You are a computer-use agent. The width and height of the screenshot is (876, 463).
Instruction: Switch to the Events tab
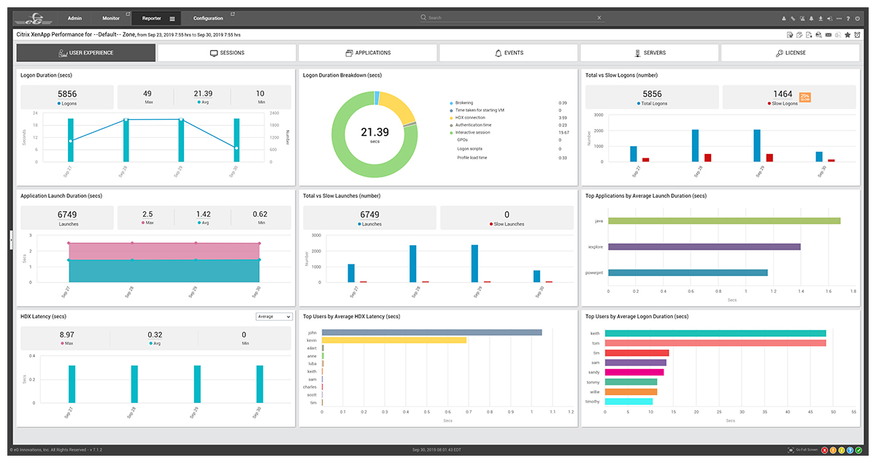click(509, 53)
